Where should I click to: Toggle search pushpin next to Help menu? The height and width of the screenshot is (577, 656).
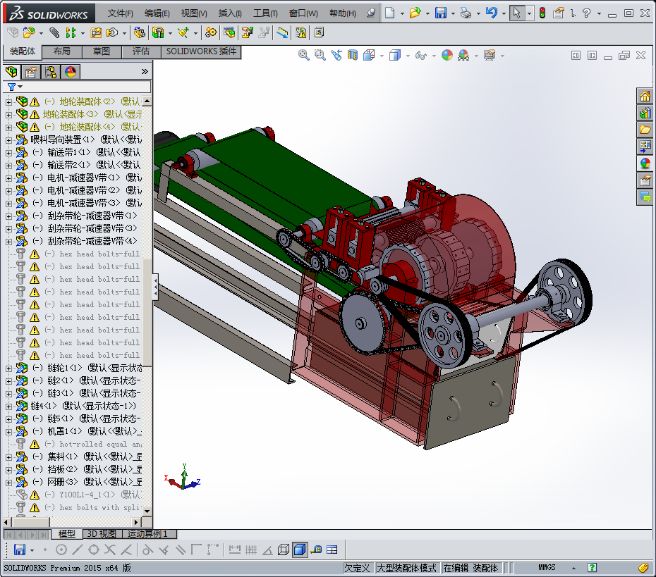click(x=370, y=13)
